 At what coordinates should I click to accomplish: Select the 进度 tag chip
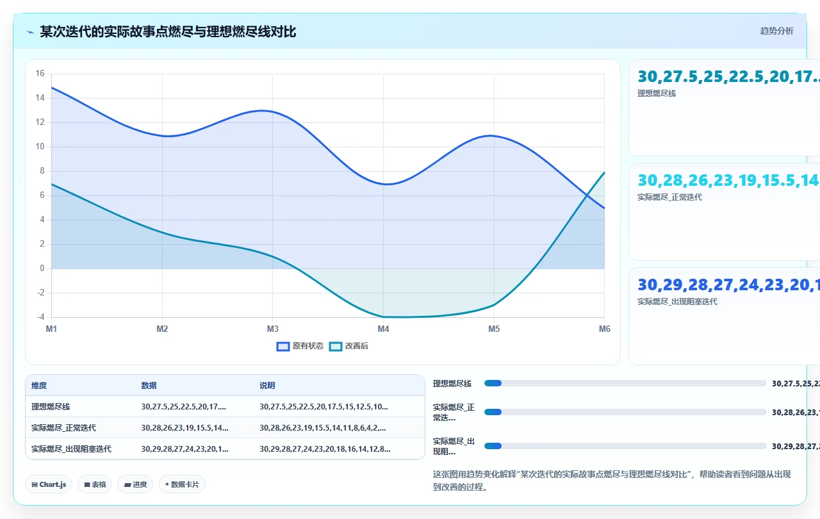(135, 484)
